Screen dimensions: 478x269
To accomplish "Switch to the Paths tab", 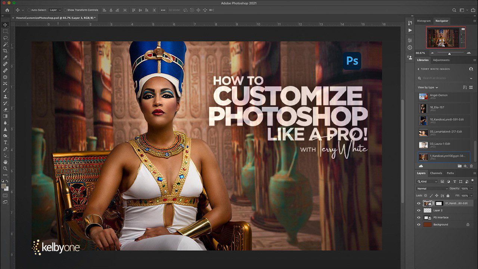I will (x=450, y=173).
